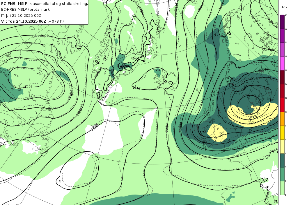Click the dark teal 3–4 hPa legend swatch
Image resolution: width=291 pixels, height=205 pixels.
[282, 160]
